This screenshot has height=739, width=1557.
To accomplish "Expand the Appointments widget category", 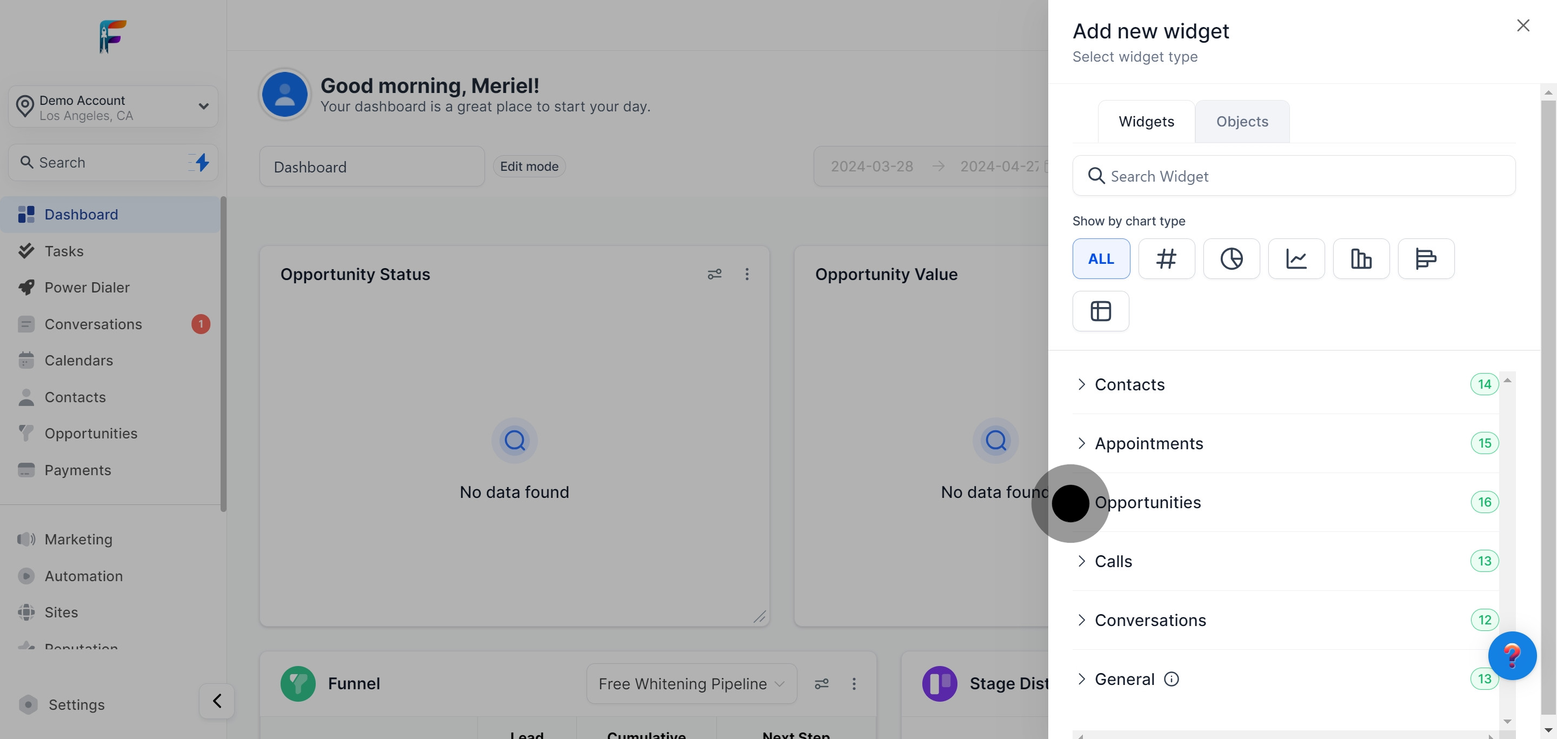I will click(x=1148, y=443).
